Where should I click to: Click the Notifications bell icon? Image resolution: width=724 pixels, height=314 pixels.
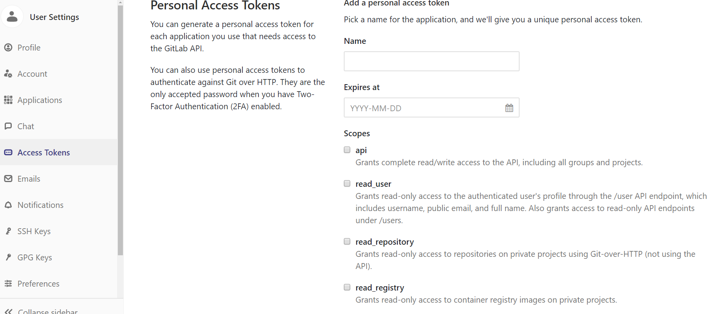(9, 205)
